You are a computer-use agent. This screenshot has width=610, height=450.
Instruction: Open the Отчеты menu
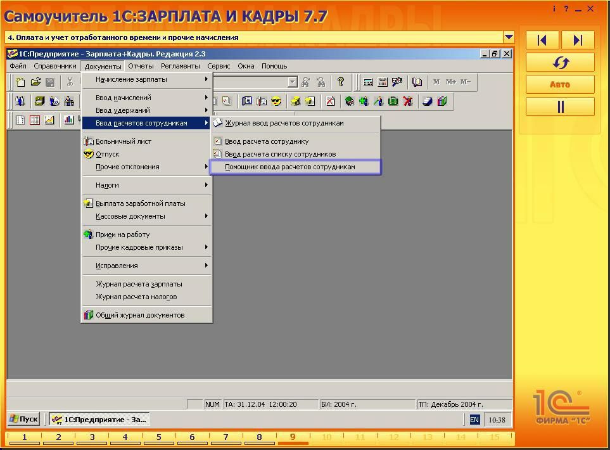141,66
